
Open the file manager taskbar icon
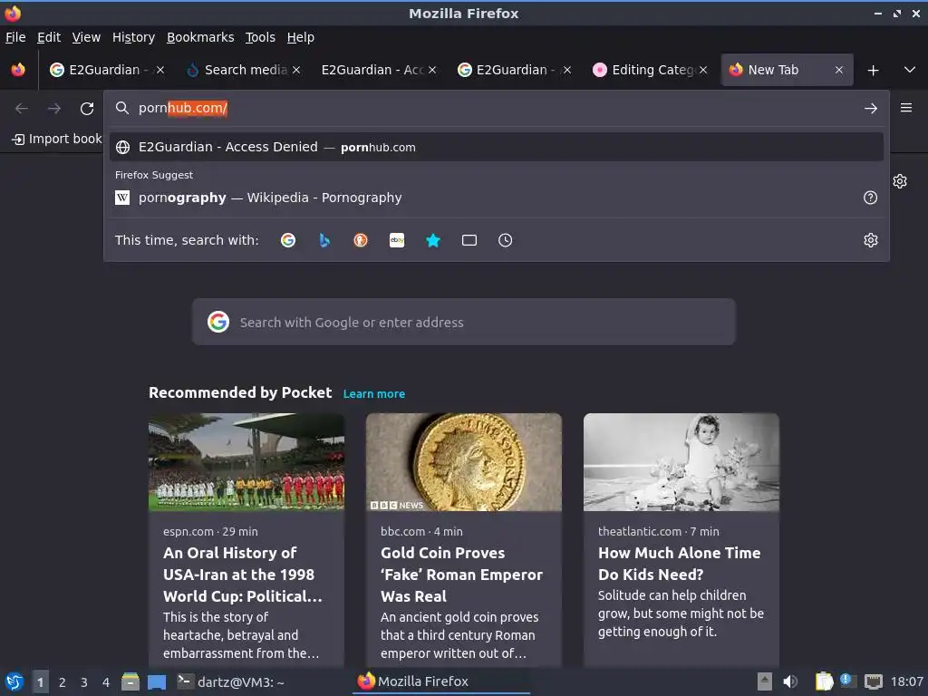(x=130, y=681)
